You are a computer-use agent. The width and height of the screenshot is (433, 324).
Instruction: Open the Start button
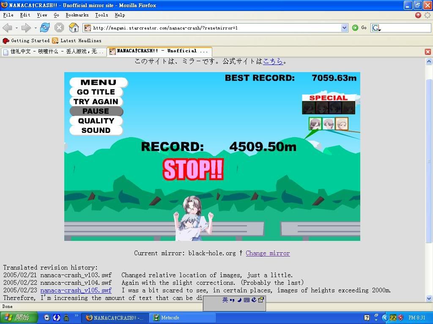point(19,318)
